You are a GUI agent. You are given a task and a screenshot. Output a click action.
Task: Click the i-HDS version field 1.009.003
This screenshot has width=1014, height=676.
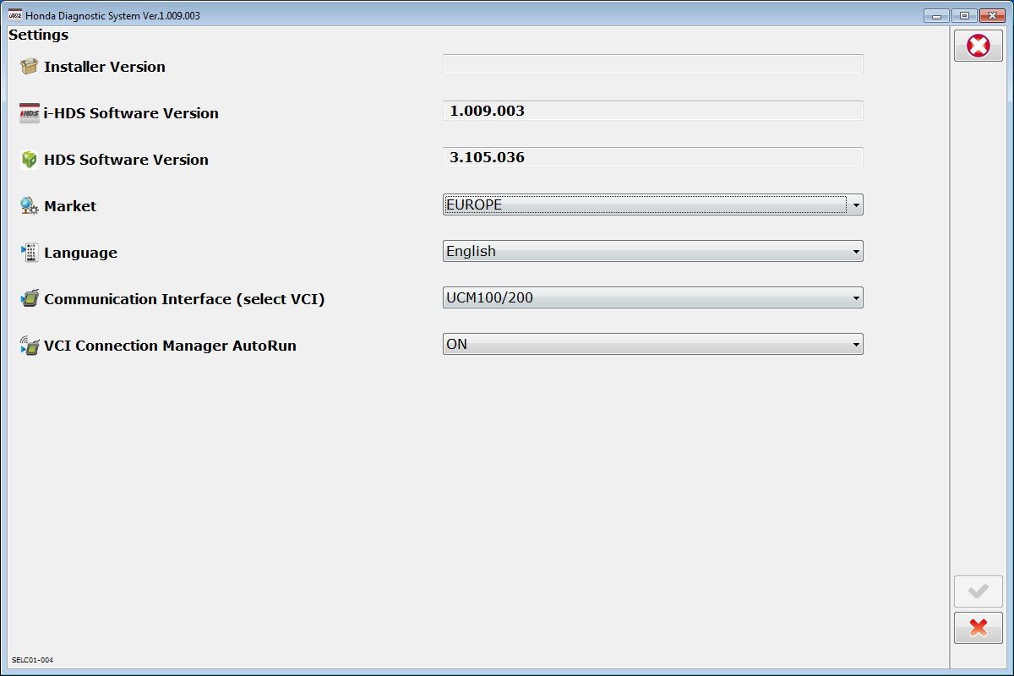click(x=653, y=111)
